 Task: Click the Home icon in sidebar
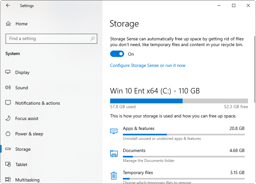click(8, 24)
